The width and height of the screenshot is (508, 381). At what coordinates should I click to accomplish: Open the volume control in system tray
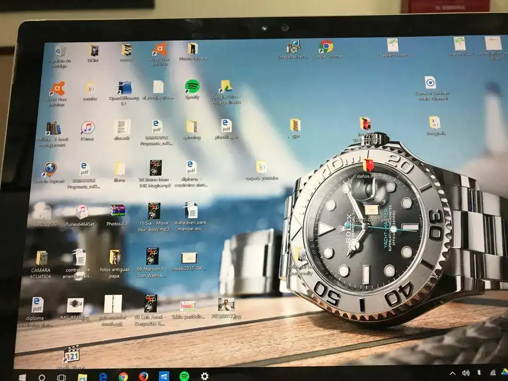pyautogui.click(x=466, y=373)
